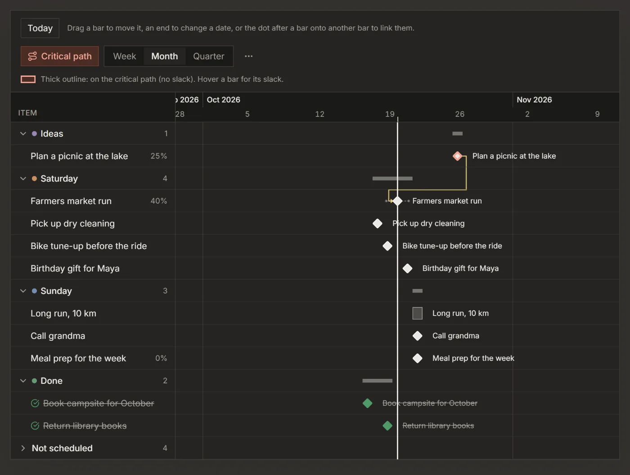Select the Pick up dry cleaning diamond marker

coord(378,223)
